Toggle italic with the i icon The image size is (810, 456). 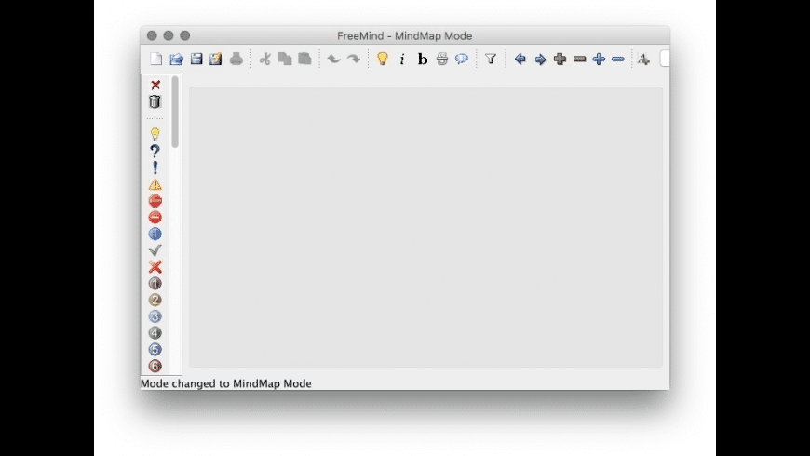pos(402,60)
